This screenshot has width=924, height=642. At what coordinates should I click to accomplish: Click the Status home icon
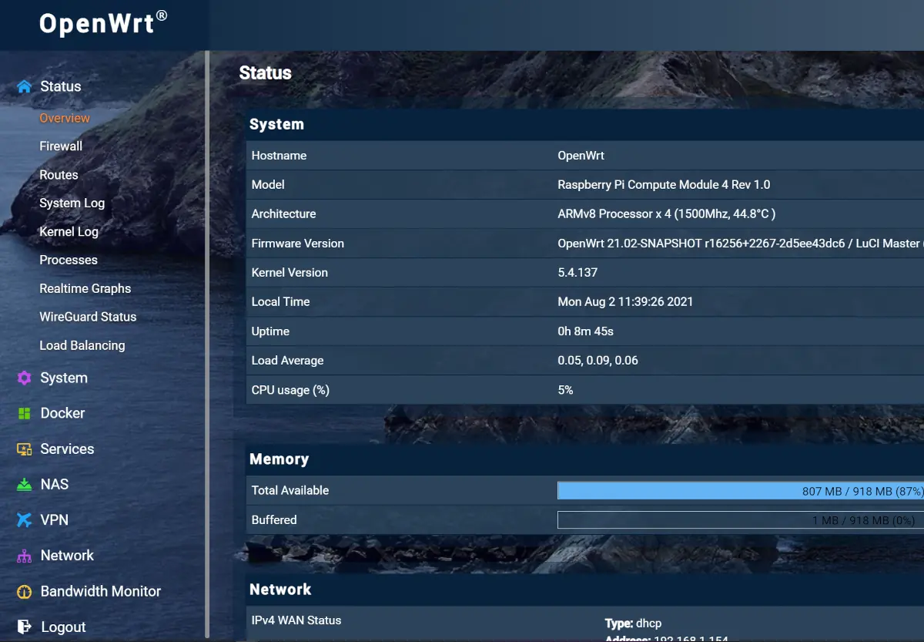(25, 86)
